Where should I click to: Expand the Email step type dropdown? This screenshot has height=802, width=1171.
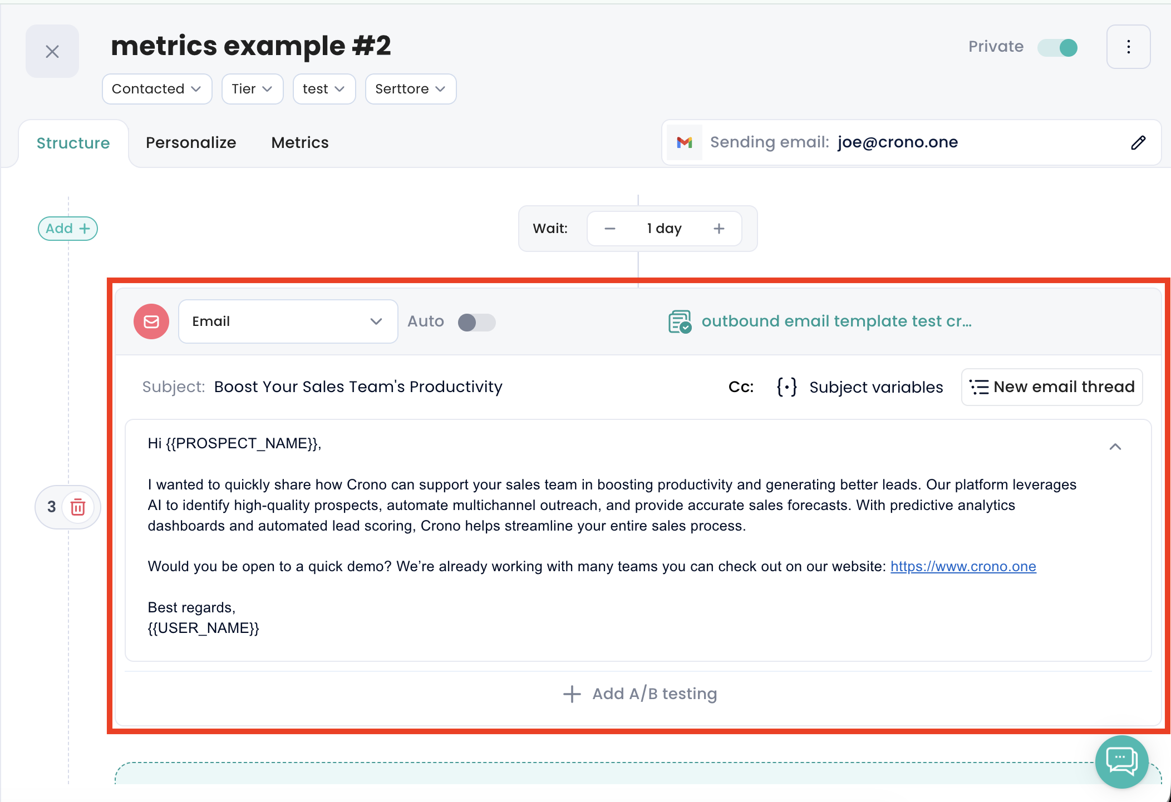288,321
